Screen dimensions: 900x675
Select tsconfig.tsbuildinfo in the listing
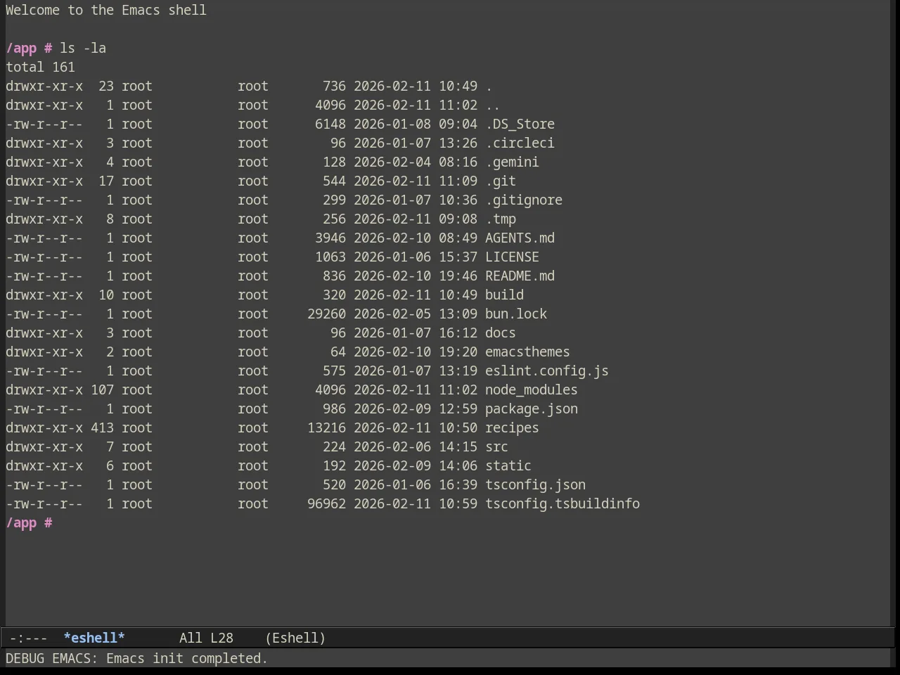(562, 504)
